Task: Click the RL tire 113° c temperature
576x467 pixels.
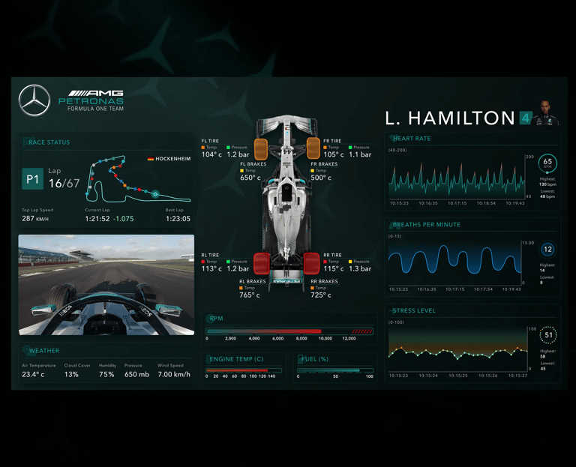Action: pyautogui.click(x=211, y=269)
